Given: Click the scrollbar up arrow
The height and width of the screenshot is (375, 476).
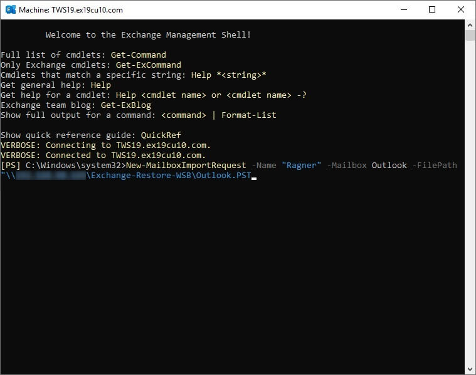Looking at the screenshot, I should [470, 25].
